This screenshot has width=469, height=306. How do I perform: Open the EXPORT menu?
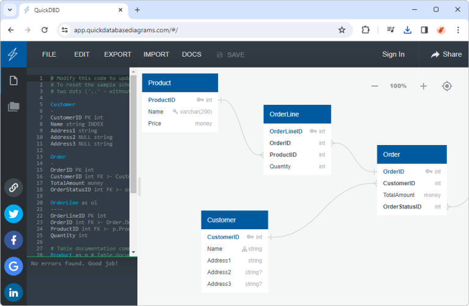click(x=117, y=54)
